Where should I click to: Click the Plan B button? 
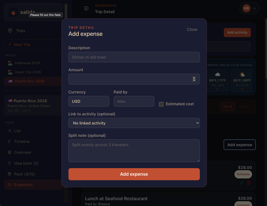(228, 107)
